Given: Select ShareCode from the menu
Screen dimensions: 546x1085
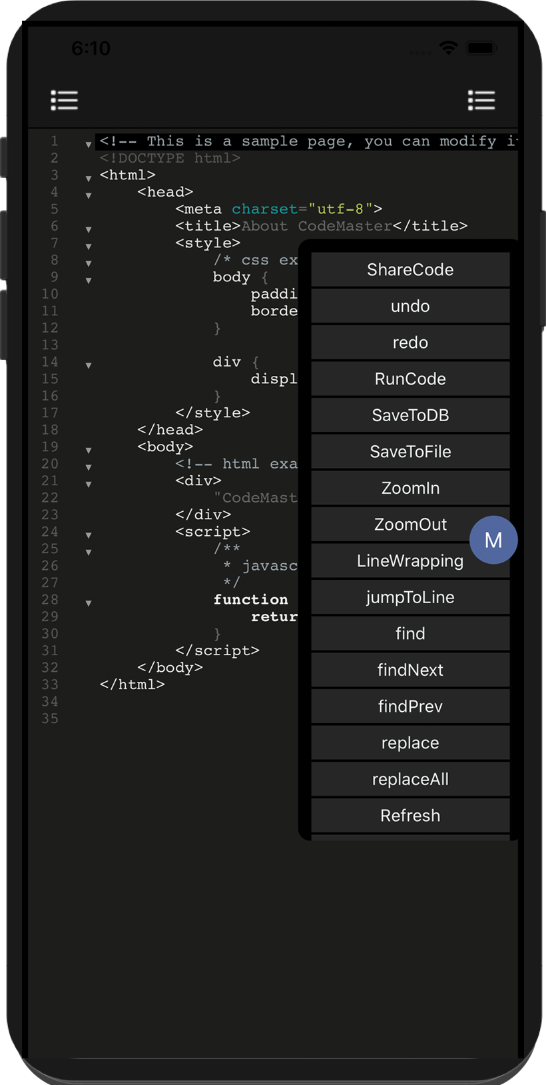Looking at the screenshot, I should pyautogui.click(x=410, y=269).
